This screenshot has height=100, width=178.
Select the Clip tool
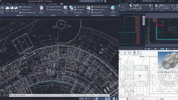tap(12, 9)
